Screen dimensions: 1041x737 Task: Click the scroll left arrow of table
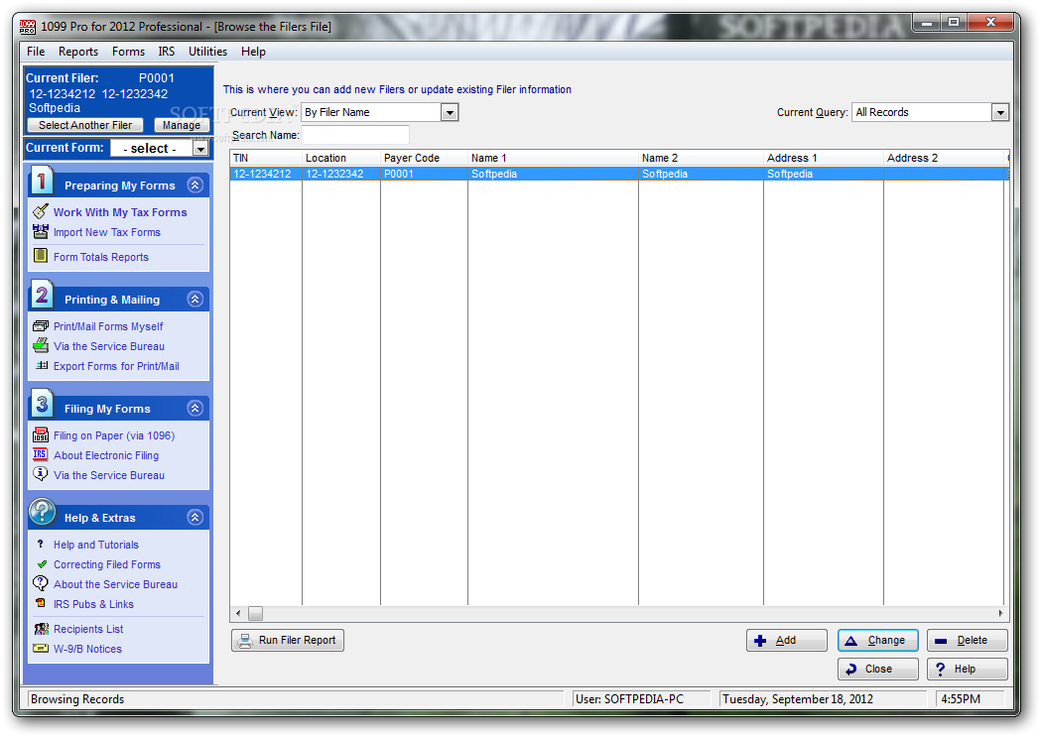pyautogui.click(x=238, y=614)
